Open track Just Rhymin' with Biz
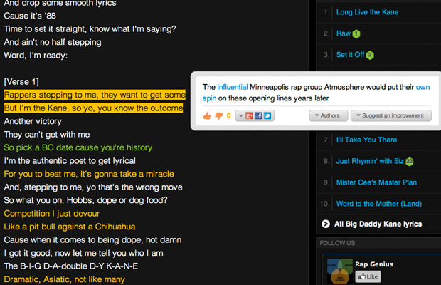Image resolution: width=441 pixels, height=285 pixels. click(x=370, y=161)
